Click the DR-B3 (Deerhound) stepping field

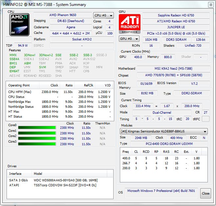[71, 21]
